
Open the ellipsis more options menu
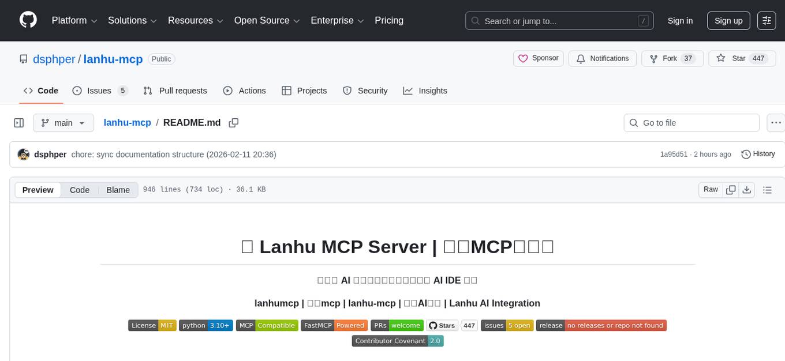776,122
